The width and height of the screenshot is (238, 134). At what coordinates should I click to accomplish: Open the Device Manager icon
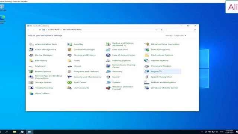click(x=31, y=55)
